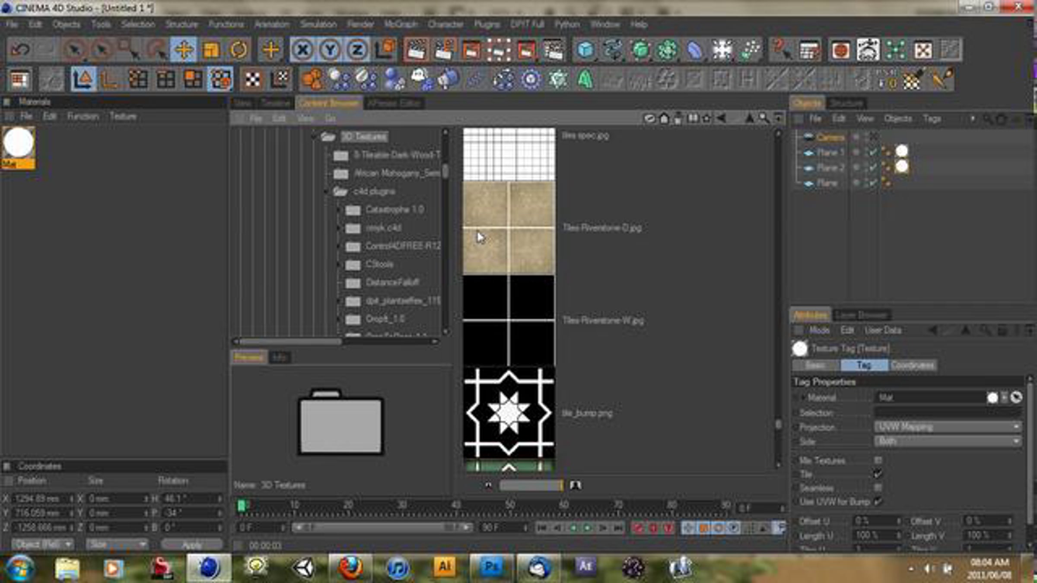Toggle the Tile checkbox in Tag Properties
This screenshot has height=583, width=1037.
click(878, 474)
